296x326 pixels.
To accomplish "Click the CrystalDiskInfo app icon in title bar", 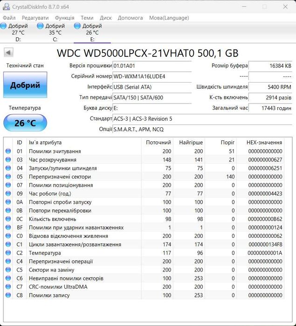I will tap(6, 7).
